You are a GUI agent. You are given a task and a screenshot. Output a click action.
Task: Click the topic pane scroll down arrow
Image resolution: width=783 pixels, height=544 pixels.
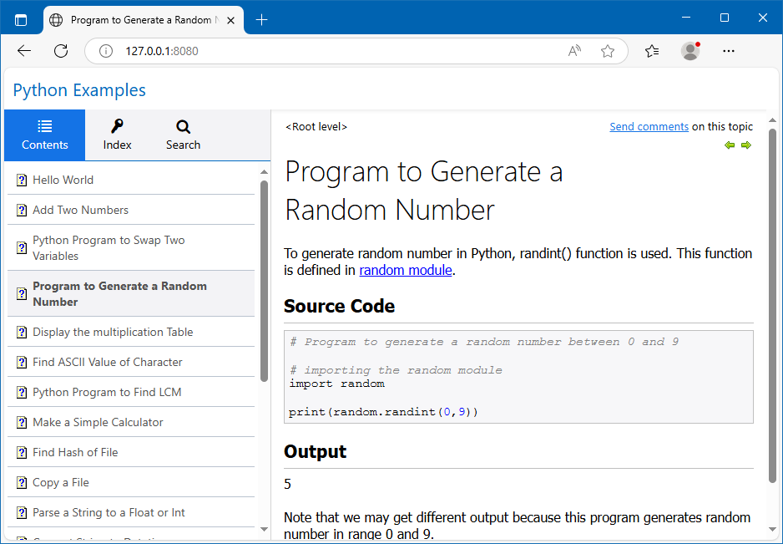point(772,530)
